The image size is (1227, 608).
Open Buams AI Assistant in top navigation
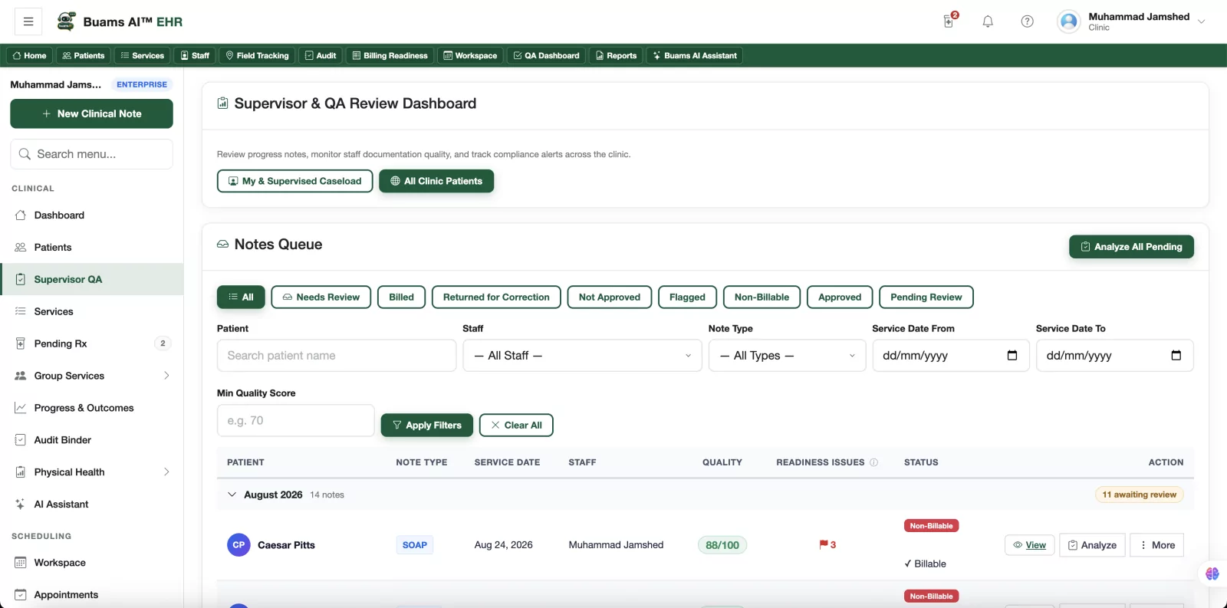click(695, 55)
